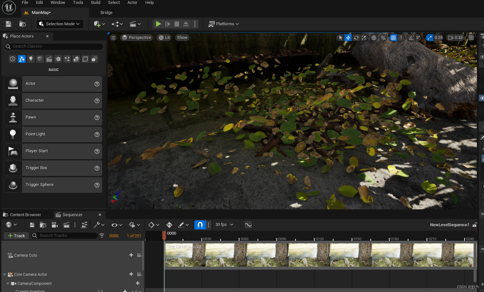Viewport: 484px width, 292px height.
Task: Toggle scale snapping in the viewport
Action: [430, 38]
